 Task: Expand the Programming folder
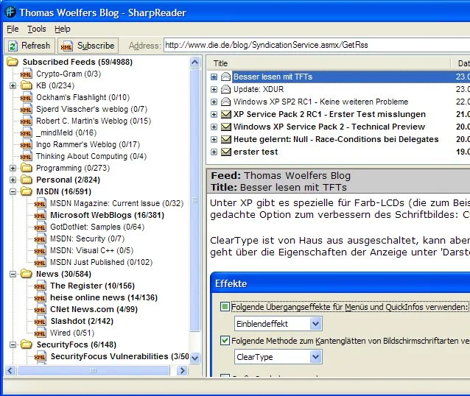tap(13, 168)
